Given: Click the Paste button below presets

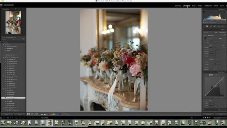Looking at the screenshot, I should tap(20, 114).
